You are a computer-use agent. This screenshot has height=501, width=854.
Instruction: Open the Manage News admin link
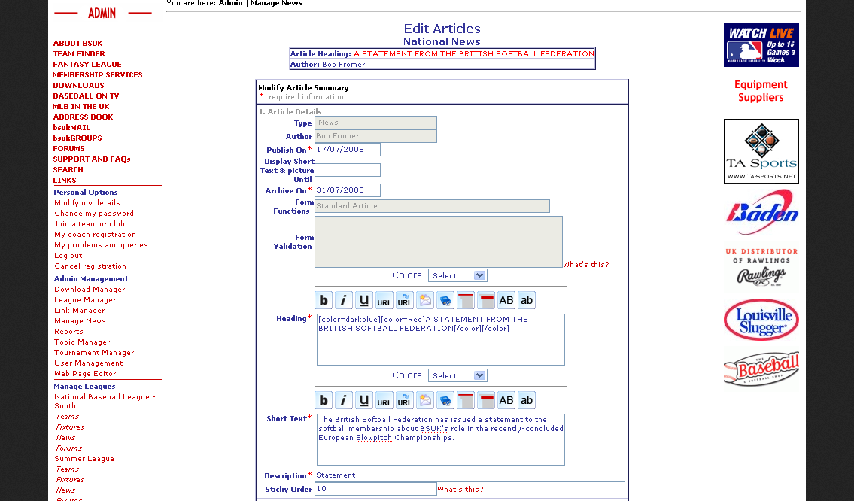tap(80, 320)
